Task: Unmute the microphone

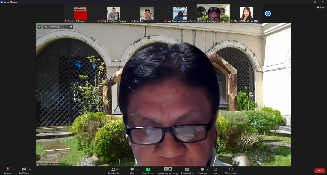Action: point(8,169)
